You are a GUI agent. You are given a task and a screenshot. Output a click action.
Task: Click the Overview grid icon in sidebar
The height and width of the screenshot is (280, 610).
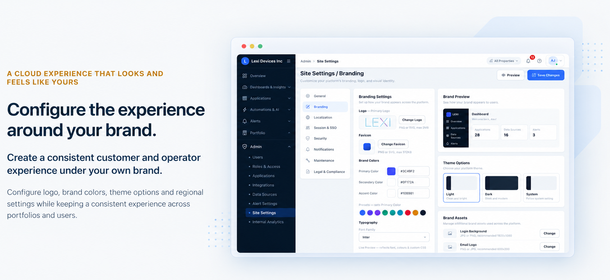[x=245, y=76]
